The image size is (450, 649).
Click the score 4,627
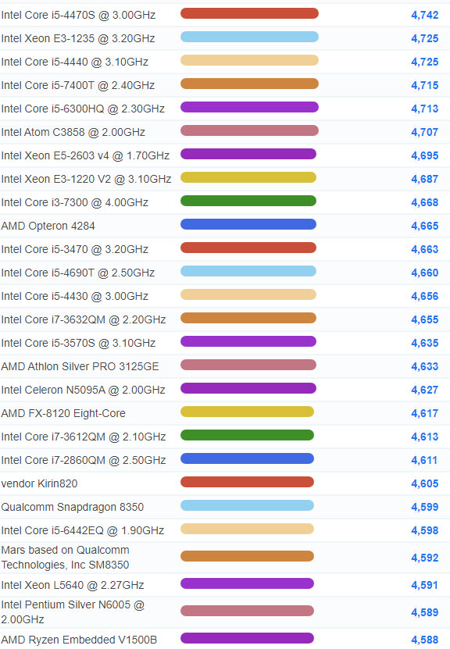(425, 390)
